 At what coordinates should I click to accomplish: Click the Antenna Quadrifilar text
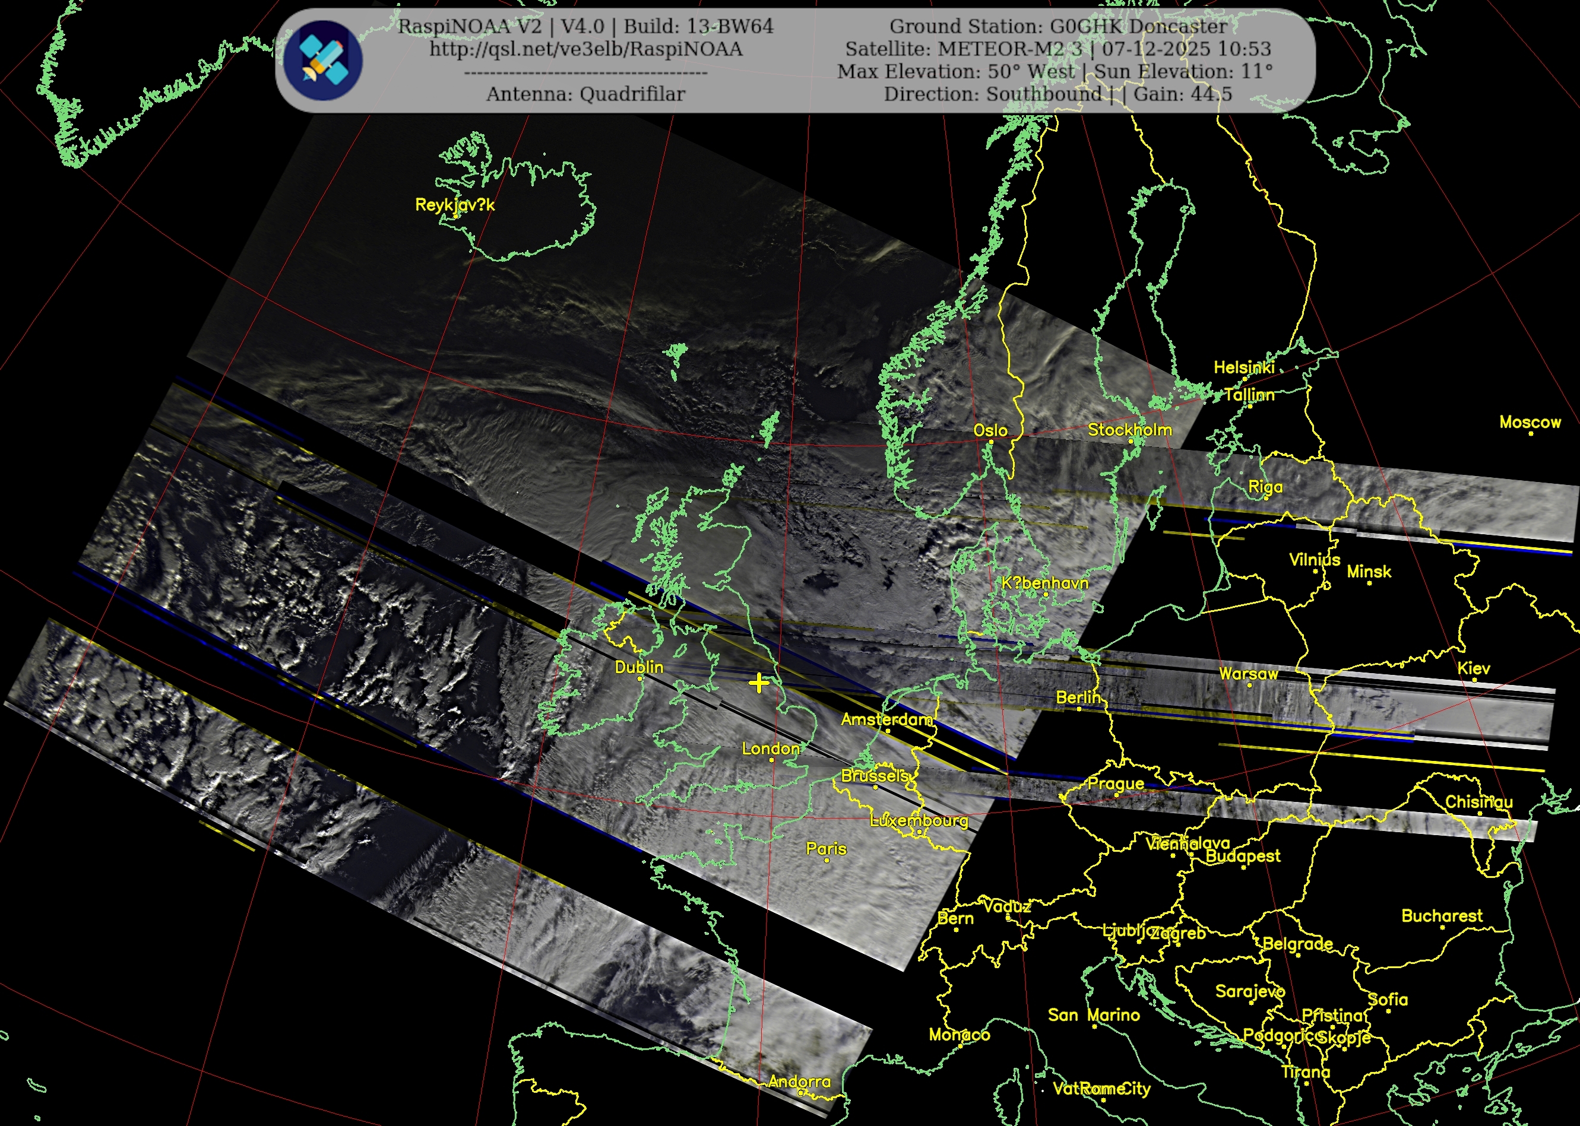click(x=585, y=94)
